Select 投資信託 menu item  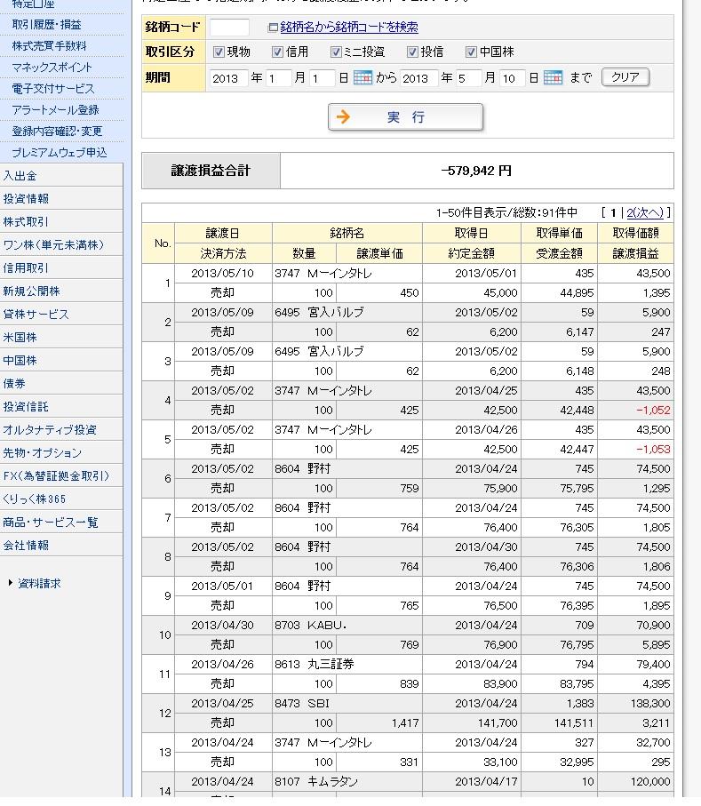[x=61, y=407]
